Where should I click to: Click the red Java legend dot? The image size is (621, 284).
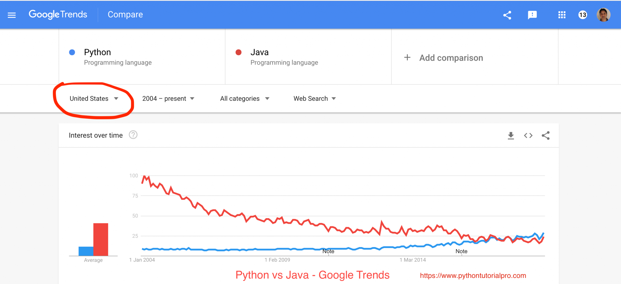click(x=238, y=52)
